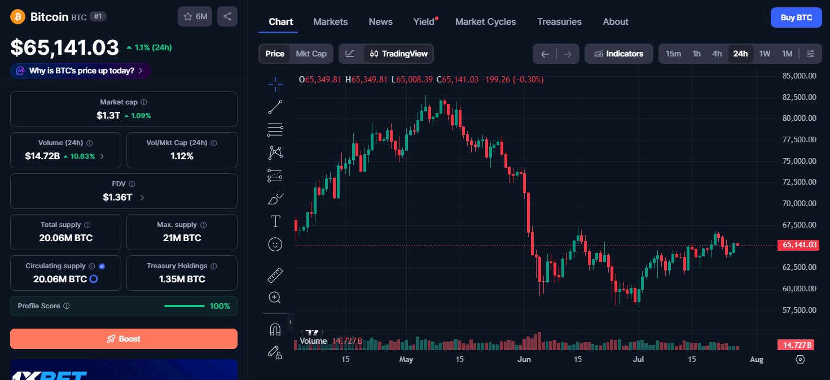This screenshot has width=830, height=380.
Task: Click the TradingView logo watermark link
Action: tap(312, 332)
